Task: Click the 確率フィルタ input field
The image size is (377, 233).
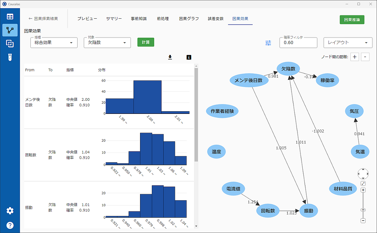Action: 298,43
